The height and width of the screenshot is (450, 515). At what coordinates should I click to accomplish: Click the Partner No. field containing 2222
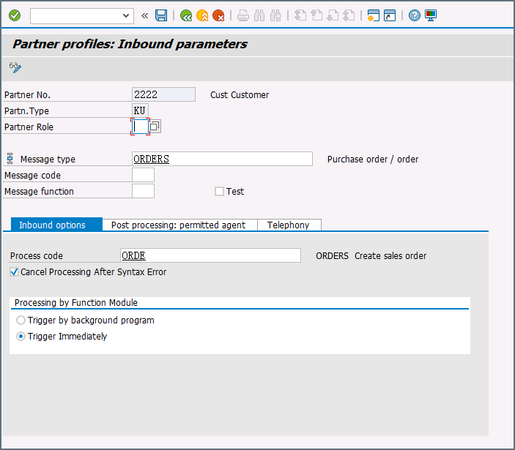tap(163, 94)
